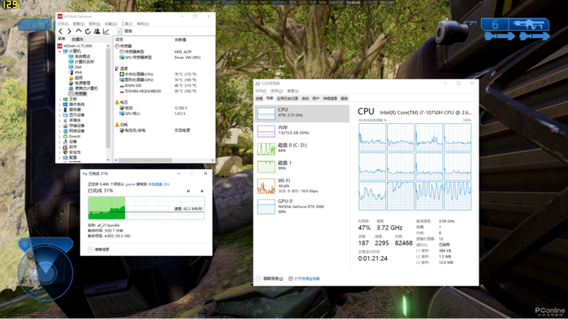Open the Task Manager 文件 menu
The image size is (568, 319).
tap(260, 90)
